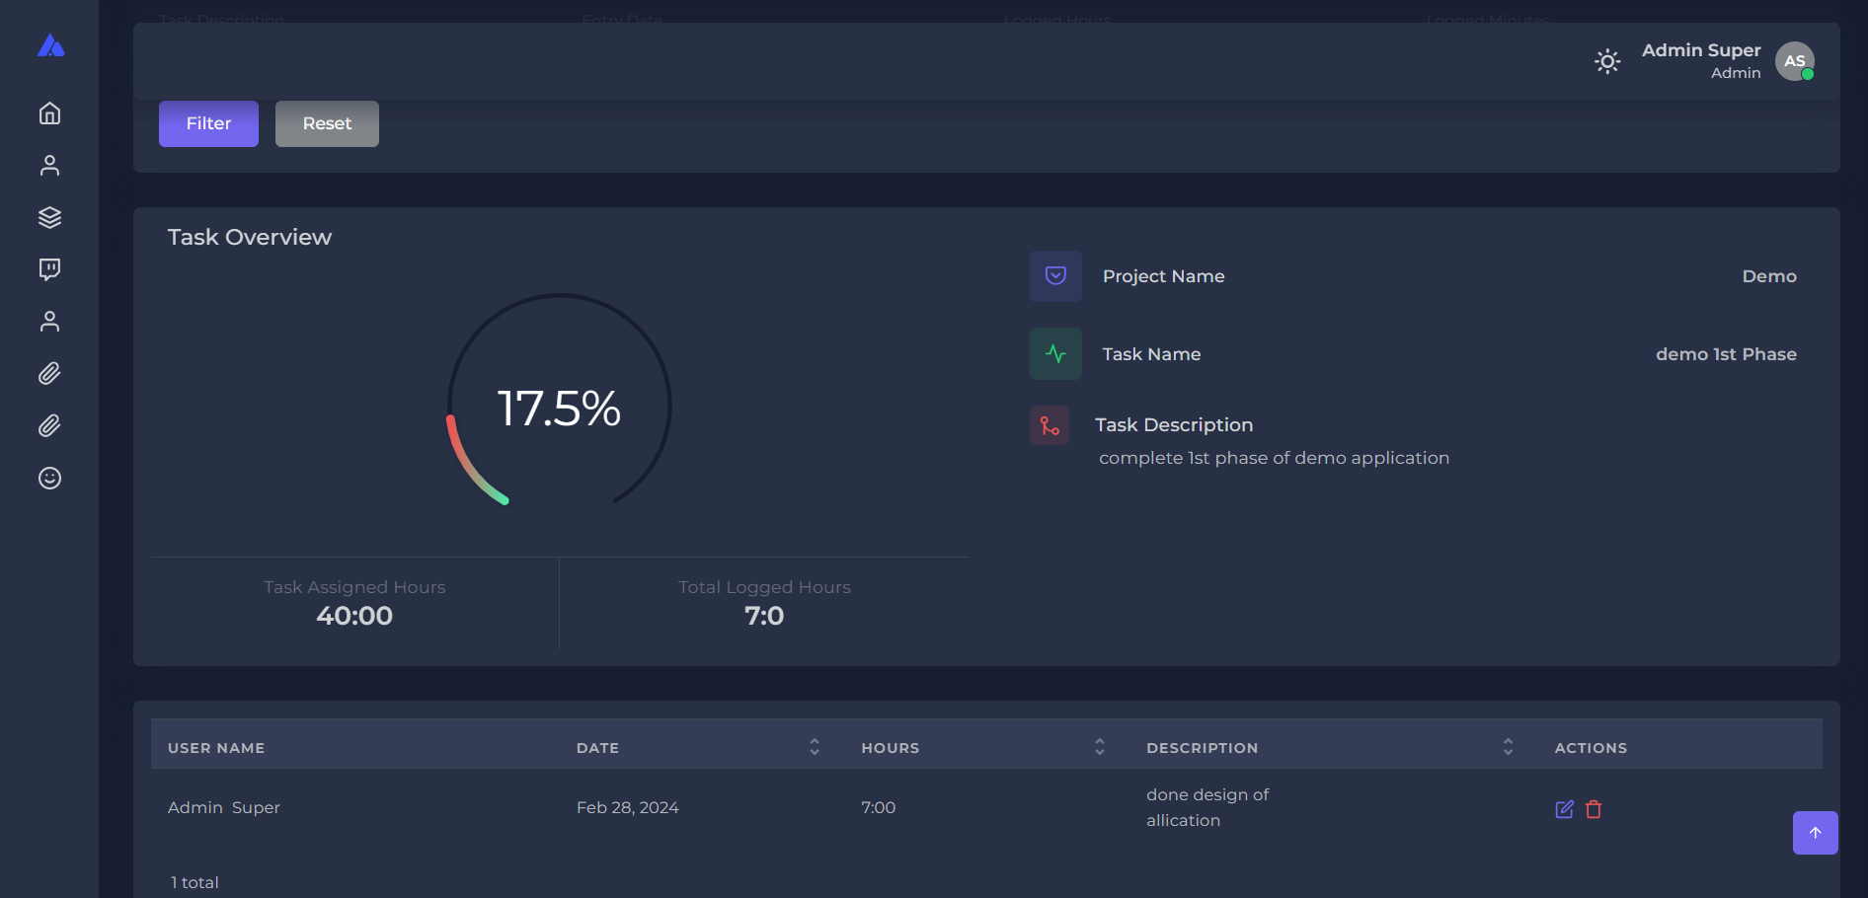The width and height of the screenshot is (1868, 898).
Task: Click the blue app logo
Action: (50, 46)
